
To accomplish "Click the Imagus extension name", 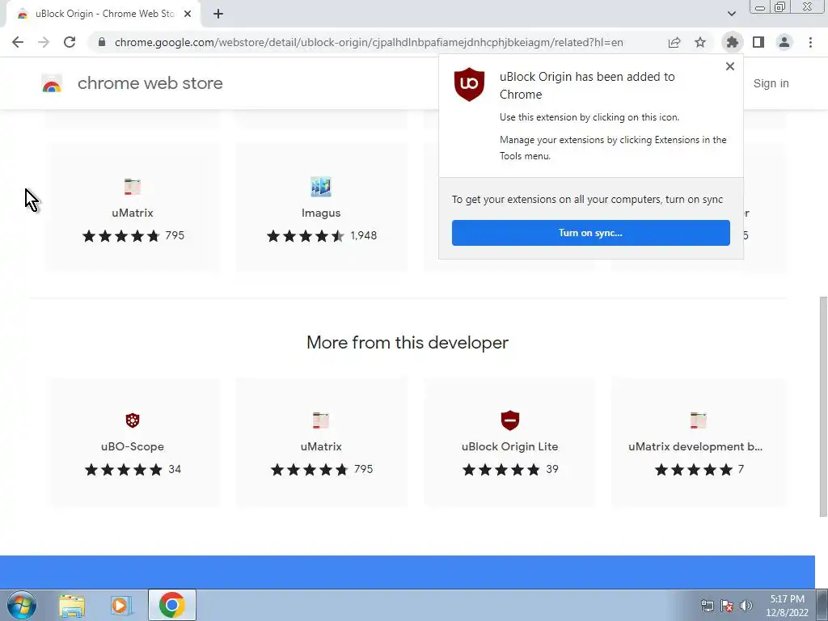I will pyautogui.click(x=321, y=213).
